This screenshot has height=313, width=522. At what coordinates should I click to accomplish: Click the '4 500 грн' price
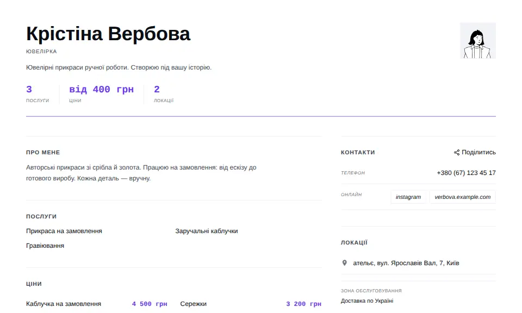click(150, 304)
